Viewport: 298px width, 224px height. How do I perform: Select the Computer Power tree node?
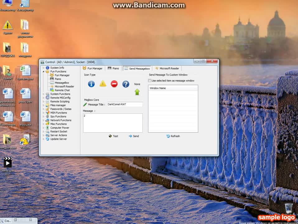59,128
